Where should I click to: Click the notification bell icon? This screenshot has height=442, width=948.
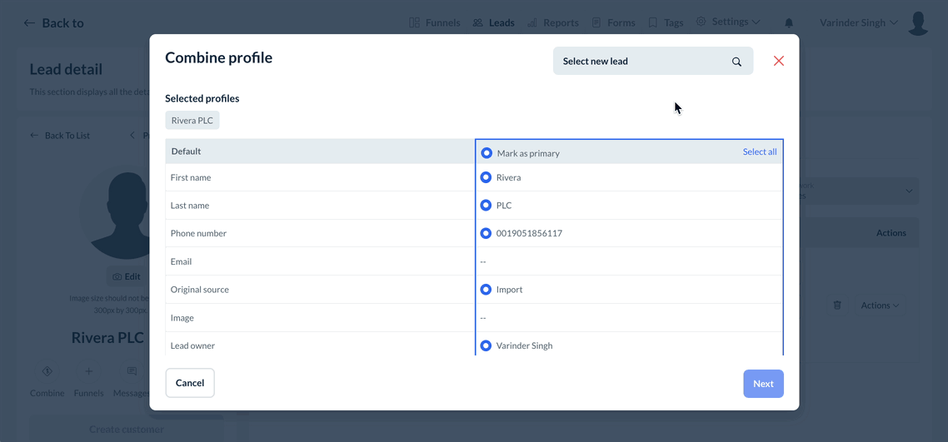(789, 22)
